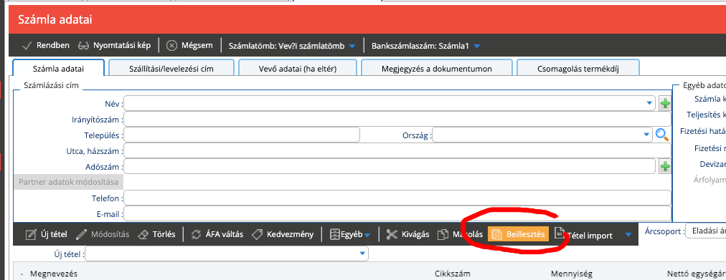726x280 pixels.
Task: Select the Csomagolás termékdíj tab
Action: tap(577, 69)
